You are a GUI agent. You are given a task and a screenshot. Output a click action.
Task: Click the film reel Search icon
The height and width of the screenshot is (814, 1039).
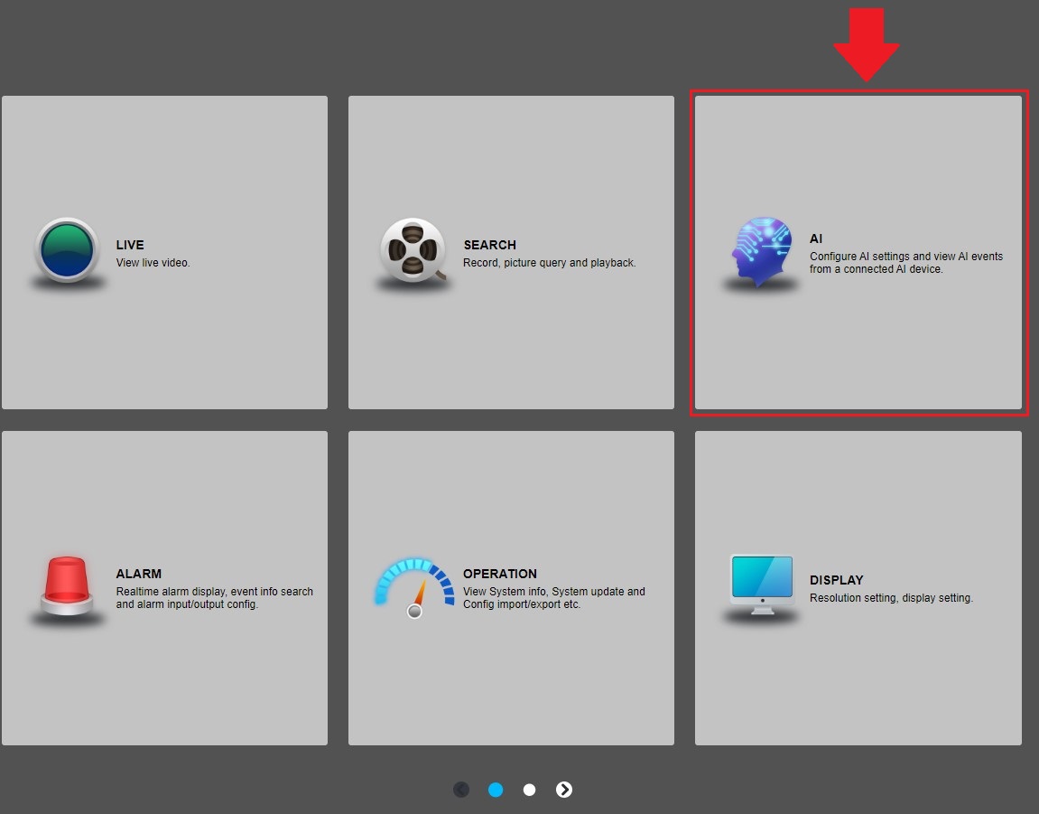coord(413,249)
